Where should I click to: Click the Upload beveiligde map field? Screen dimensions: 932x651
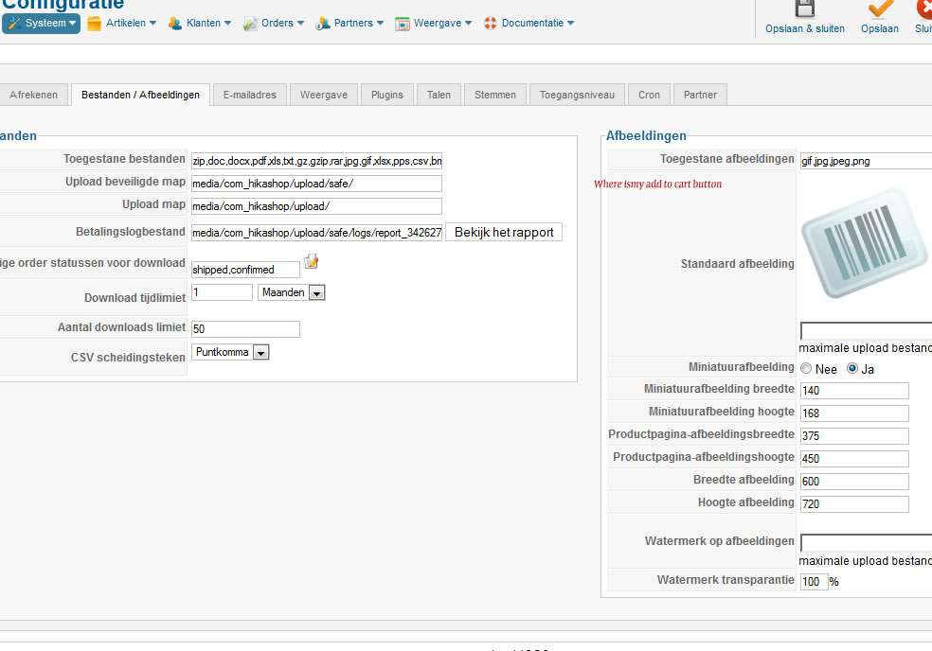coord(316,184)
